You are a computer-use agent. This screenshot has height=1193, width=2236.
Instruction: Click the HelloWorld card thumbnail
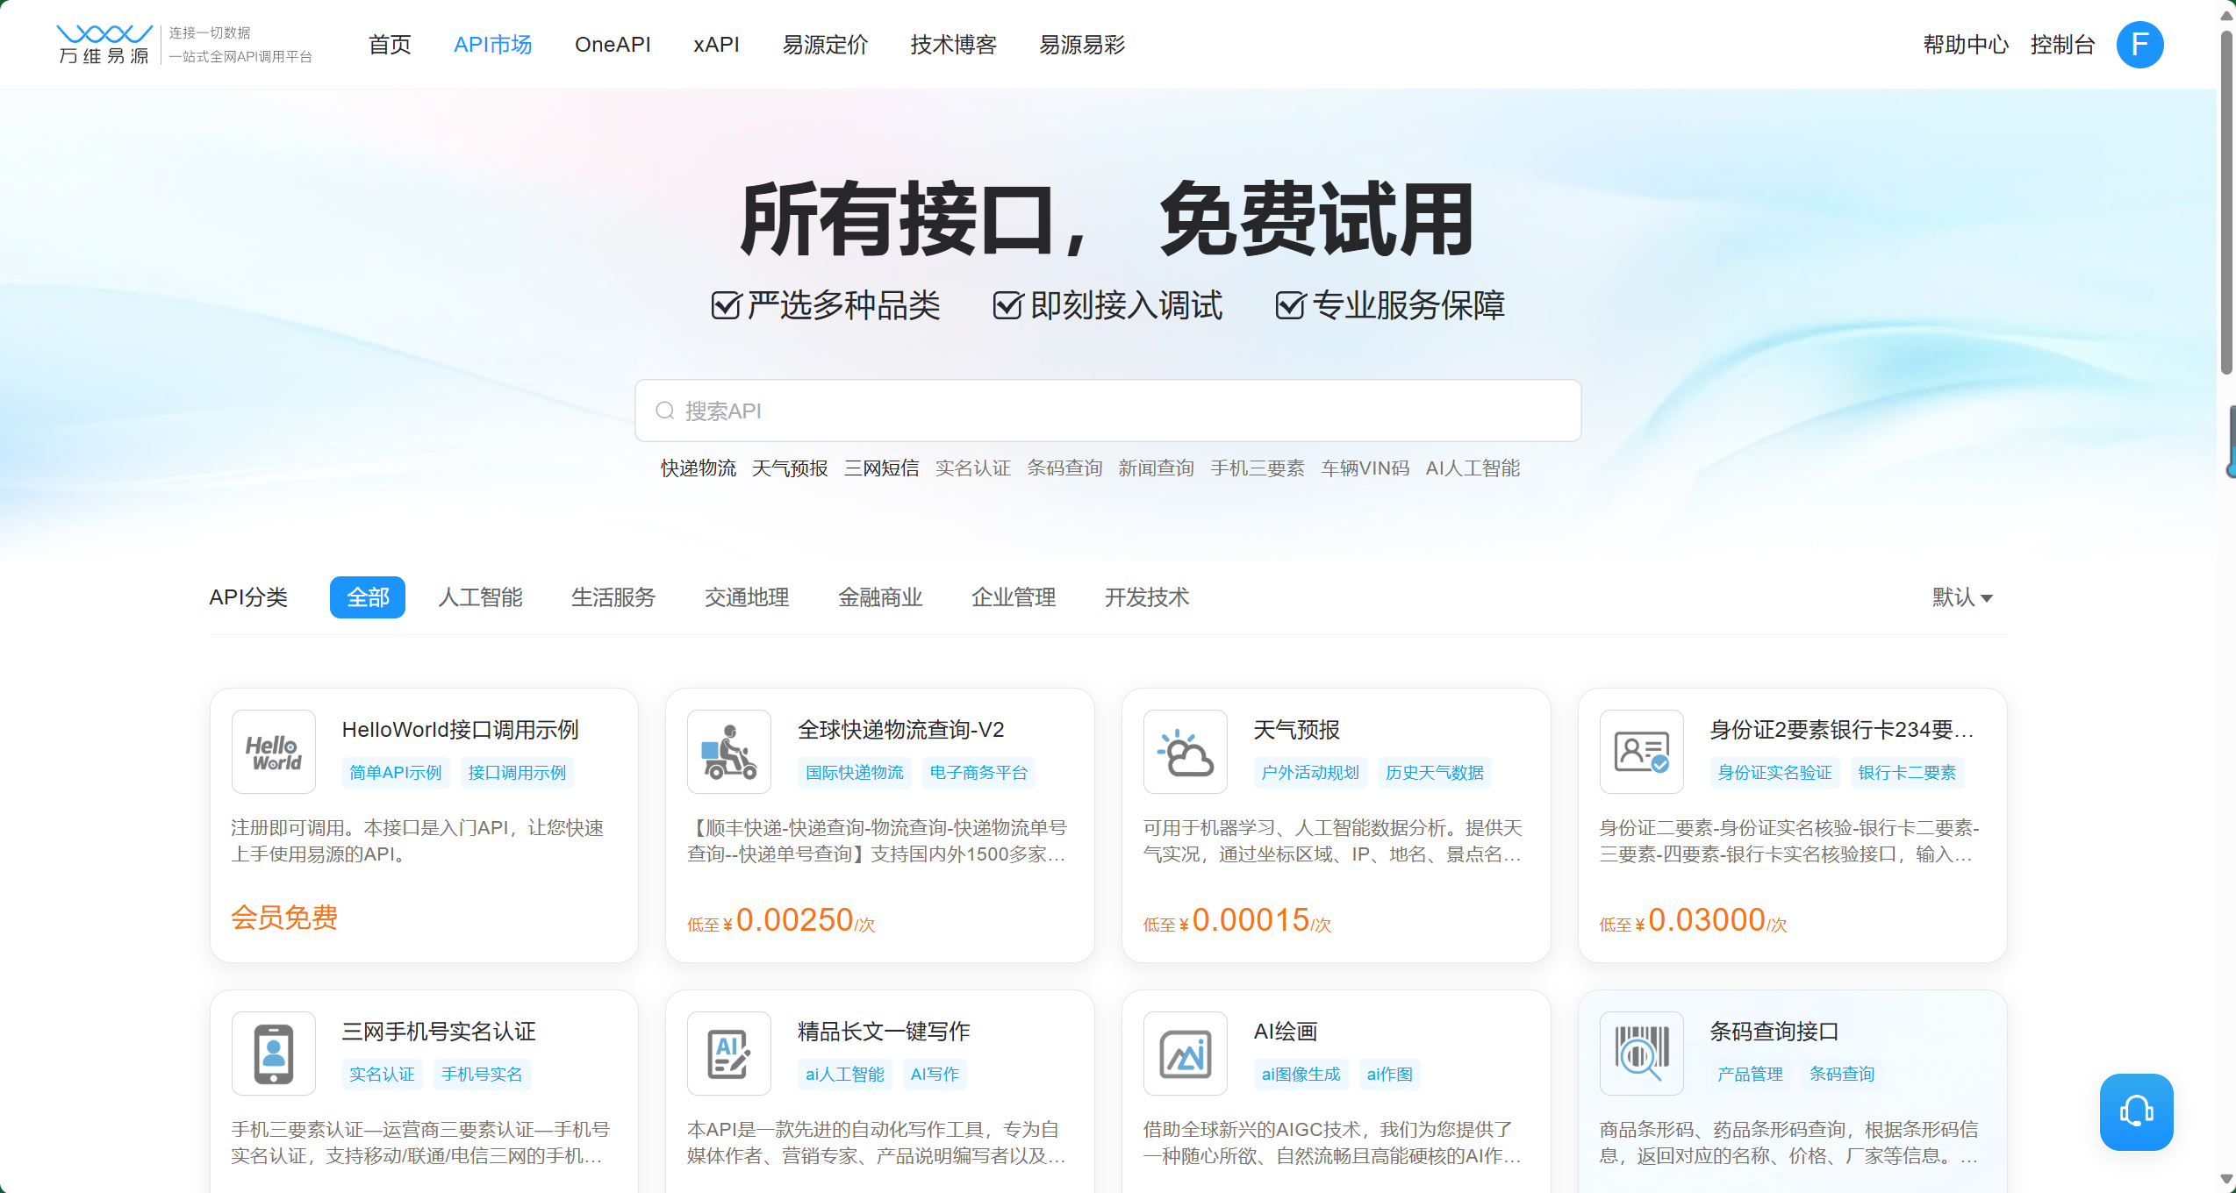click(x=273, y=752)
